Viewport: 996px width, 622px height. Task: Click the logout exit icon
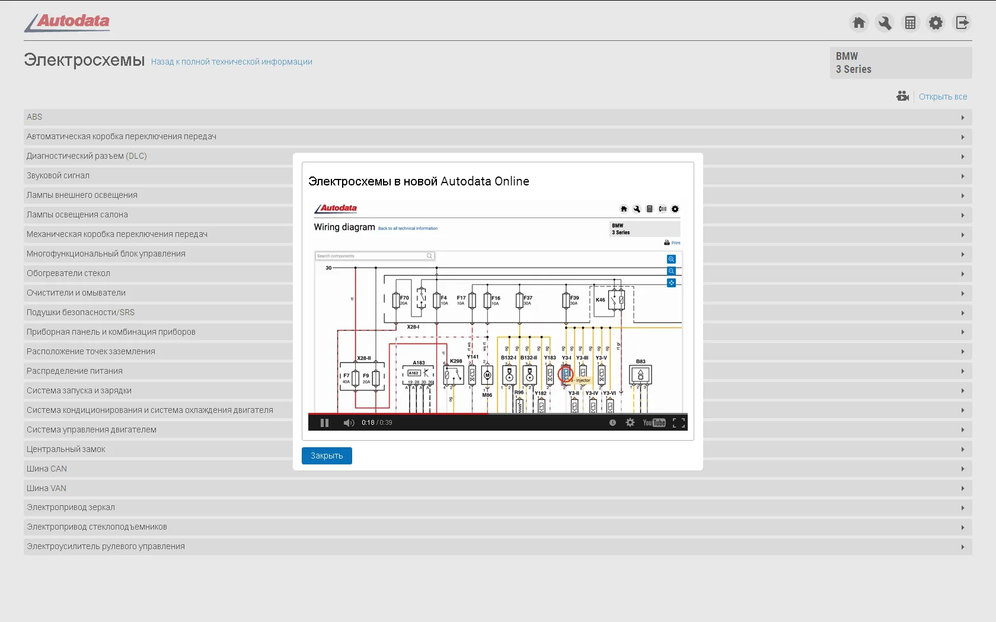[962, 23]
